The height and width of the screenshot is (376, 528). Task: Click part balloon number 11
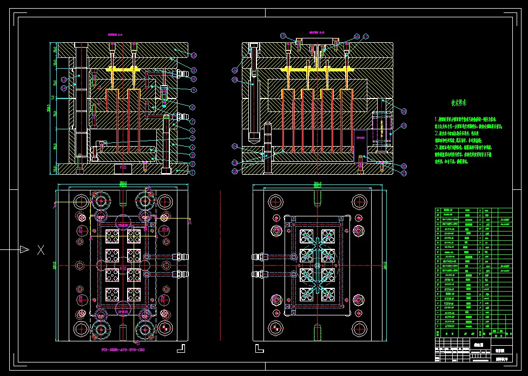click(194, 70)
